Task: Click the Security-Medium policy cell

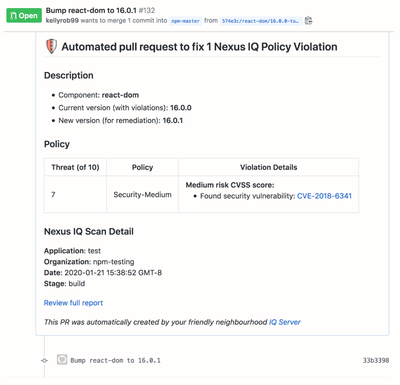Action: 142,195
